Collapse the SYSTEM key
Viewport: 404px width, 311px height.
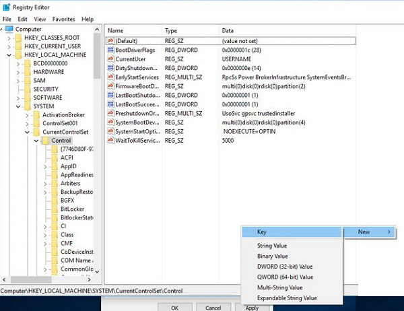(18, 106)
